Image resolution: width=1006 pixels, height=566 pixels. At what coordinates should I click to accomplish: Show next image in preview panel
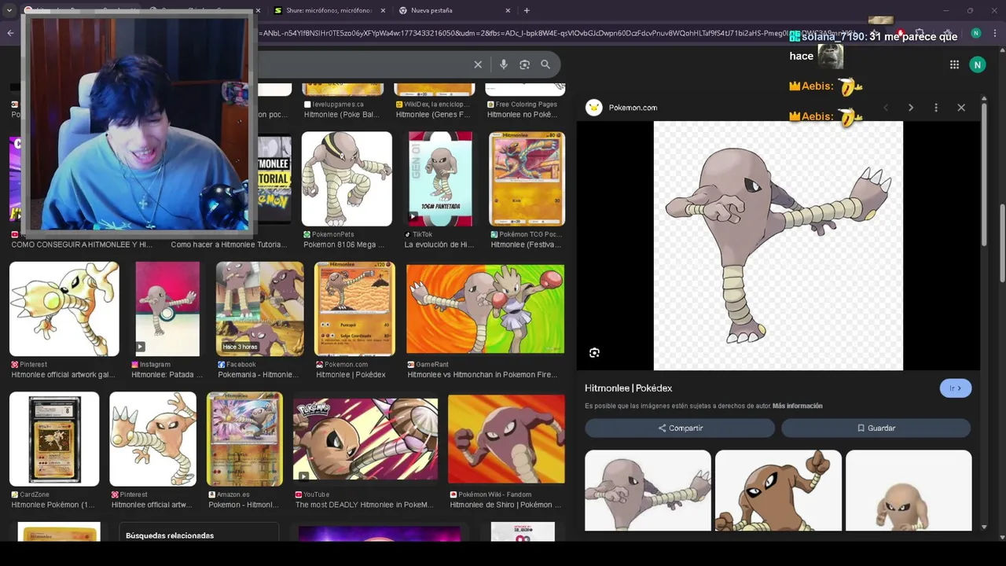pos(911,108)
